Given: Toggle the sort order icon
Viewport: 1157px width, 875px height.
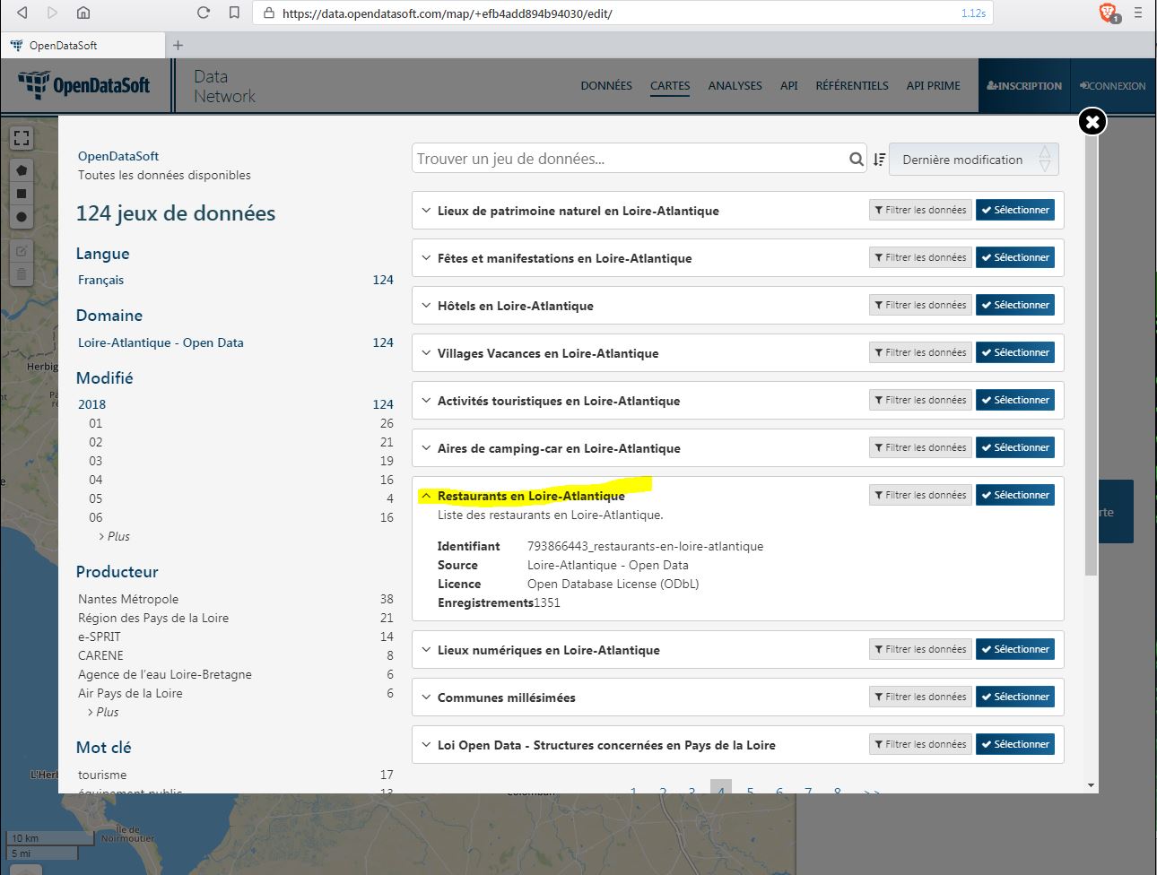Looking at the screenshot, I should click(x=879, y=160).
